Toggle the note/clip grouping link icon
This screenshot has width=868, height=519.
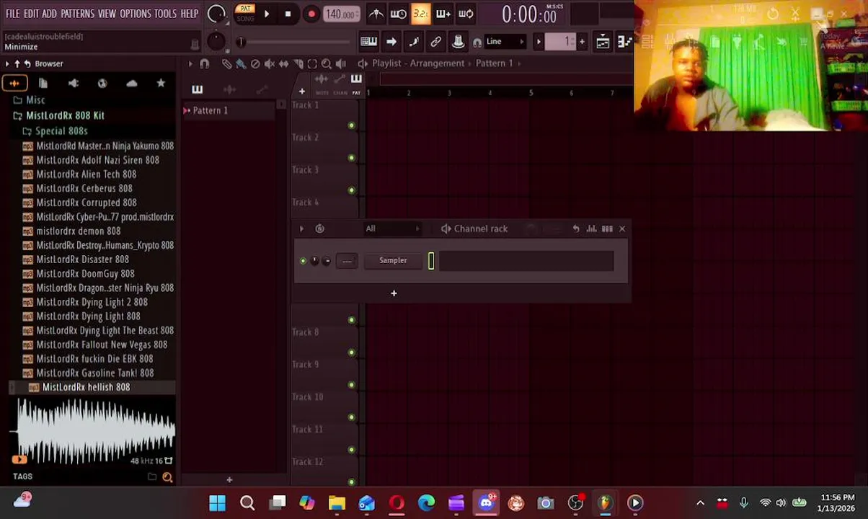pyautogui.click(x=435, y=42)
